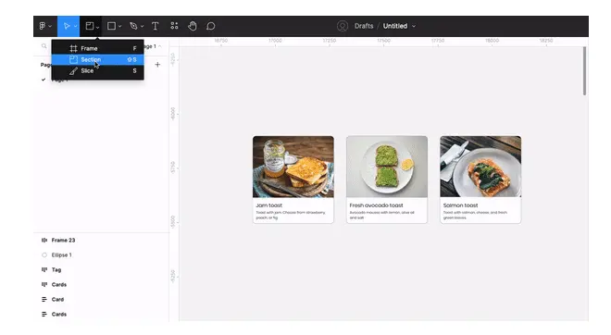
Task: Select the Card layer
Action: (57, 300)
